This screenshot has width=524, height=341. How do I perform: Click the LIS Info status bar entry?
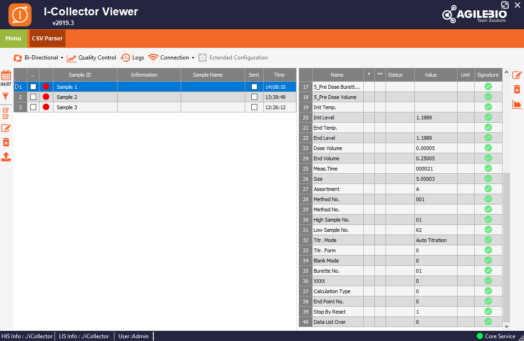click(84, 336)
